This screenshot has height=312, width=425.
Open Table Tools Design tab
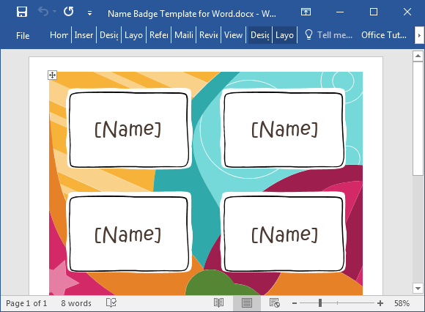[260, 35]
